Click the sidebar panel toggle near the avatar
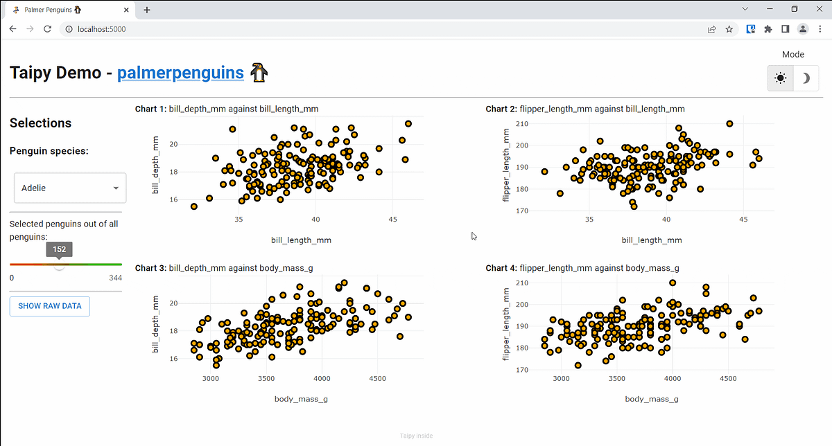This screenshot has width=832, height=446. coord(785,28)
